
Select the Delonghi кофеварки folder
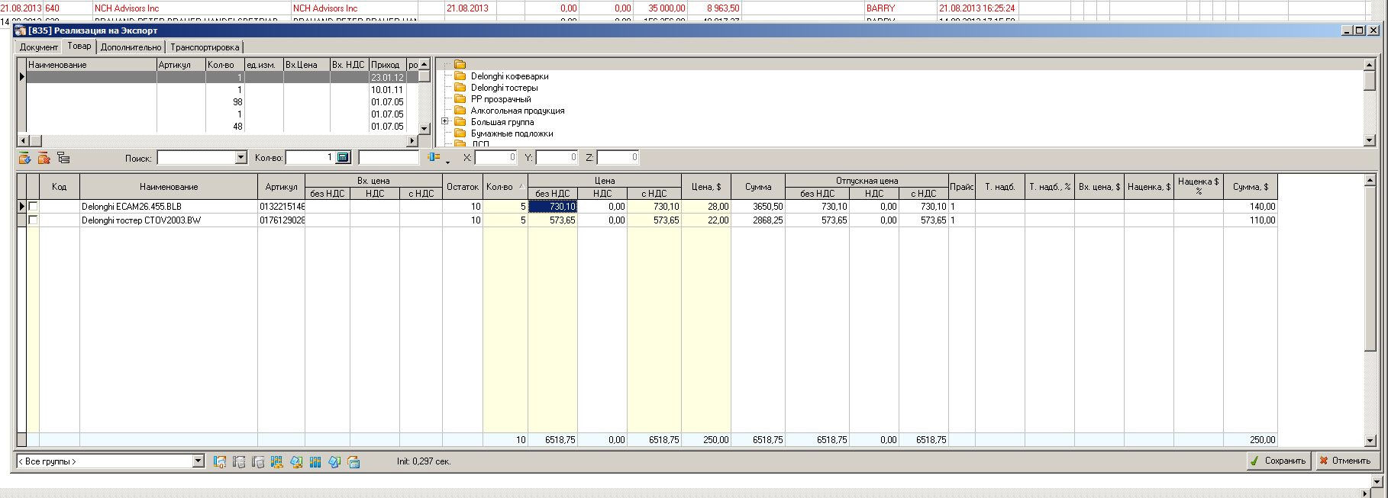pos(509,76)
